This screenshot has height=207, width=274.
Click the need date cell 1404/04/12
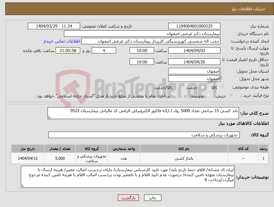tap(28, 158)
